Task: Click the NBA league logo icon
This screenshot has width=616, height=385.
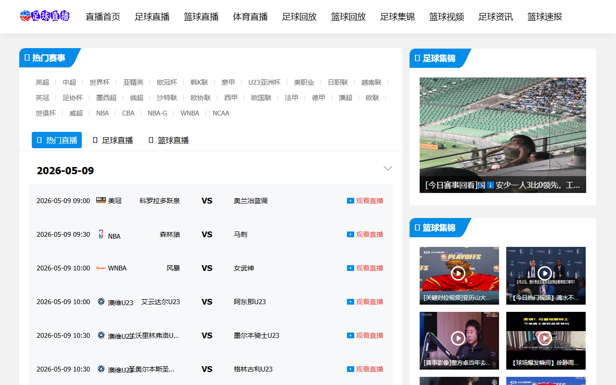Action: pos(101,234)
